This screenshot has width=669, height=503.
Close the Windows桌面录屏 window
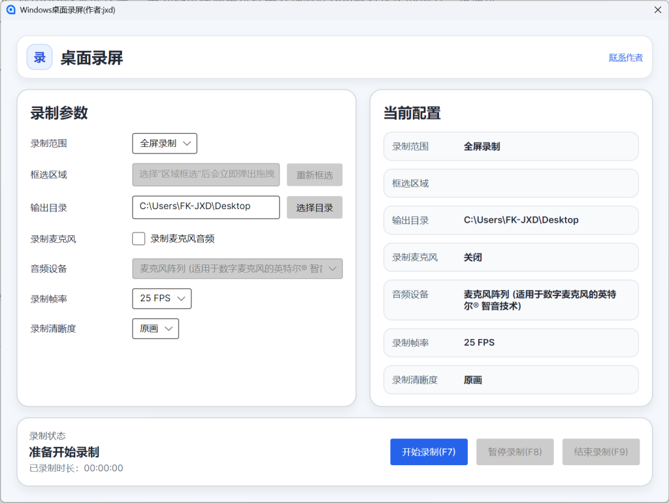tap(657, 10)
